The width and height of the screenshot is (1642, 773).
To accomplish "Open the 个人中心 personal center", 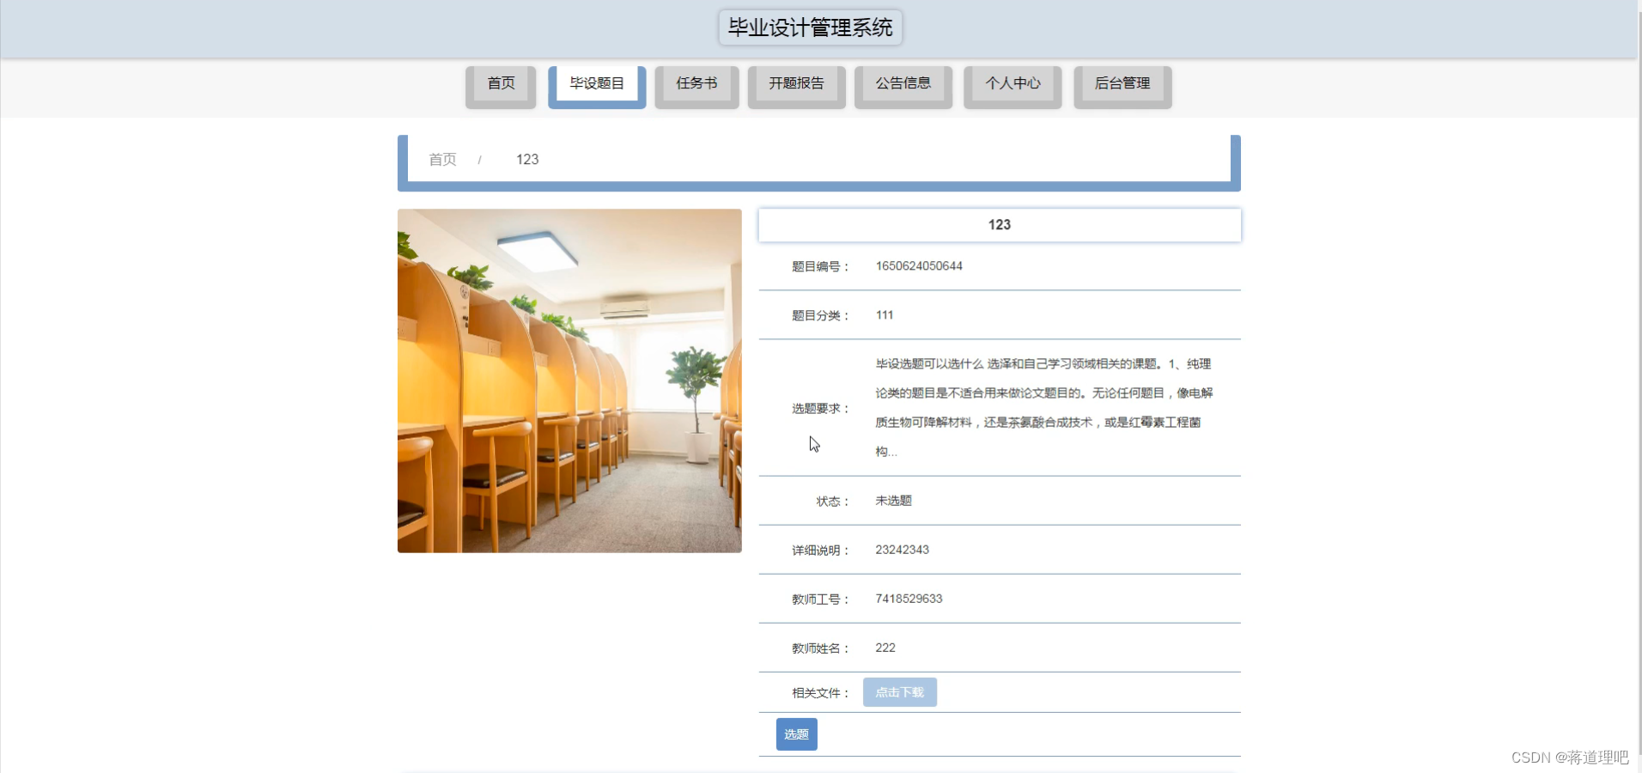I will [1012, 83].
